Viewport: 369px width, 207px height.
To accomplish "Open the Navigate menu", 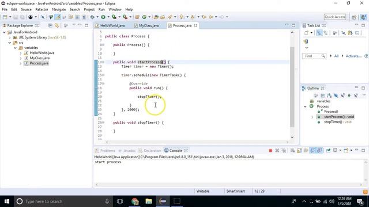I will 59,9.
